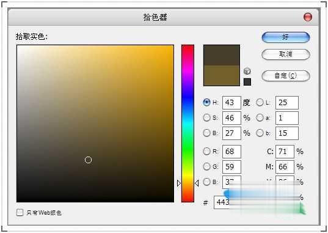Click the large saturation-brightness color field

click(x=95, y=124)
